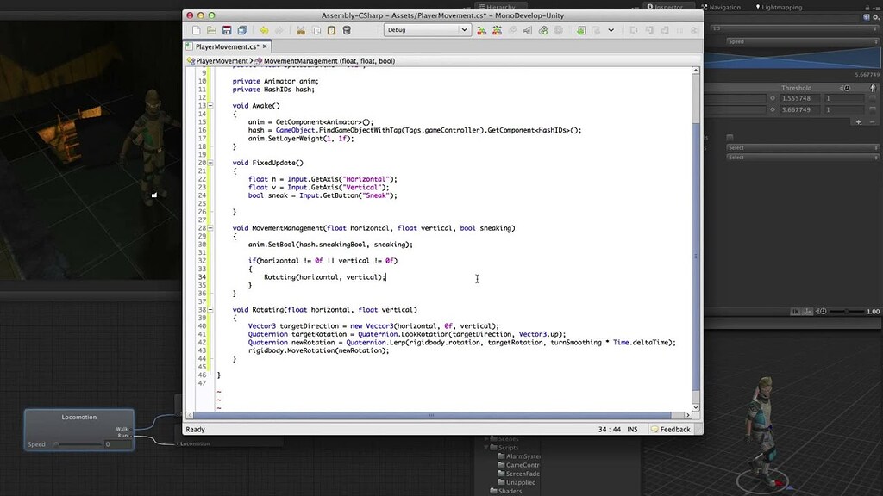
Task: Add a motion using the plus button
Action: [859, 122]
